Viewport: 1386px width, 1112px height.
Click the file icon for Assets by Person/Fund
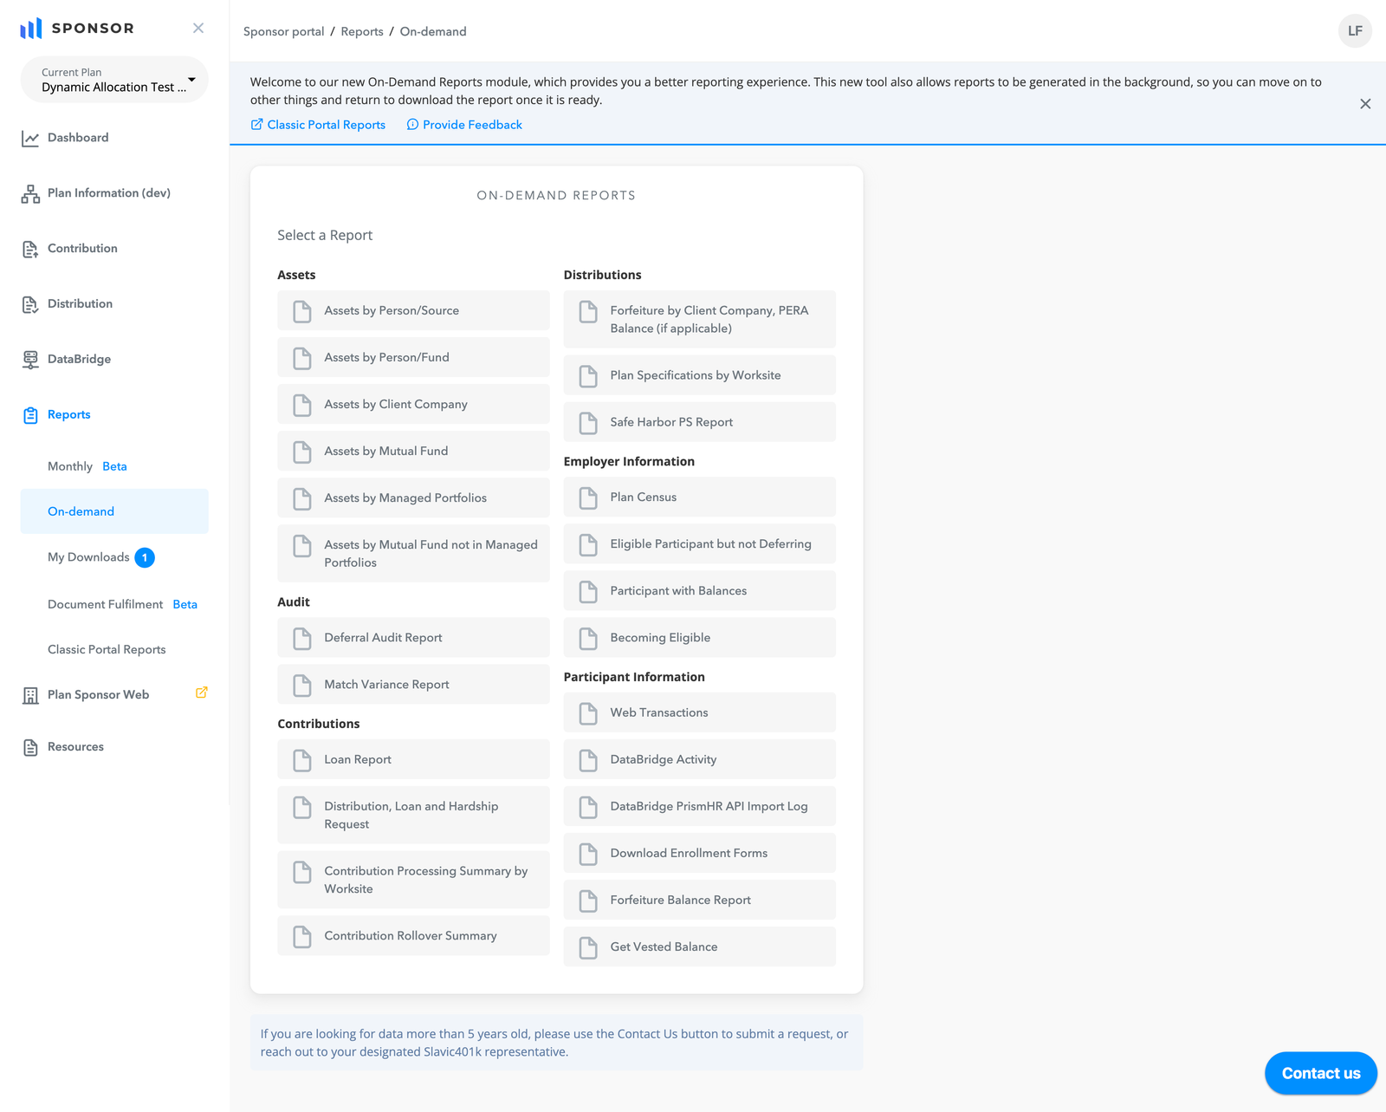(302, 358)
